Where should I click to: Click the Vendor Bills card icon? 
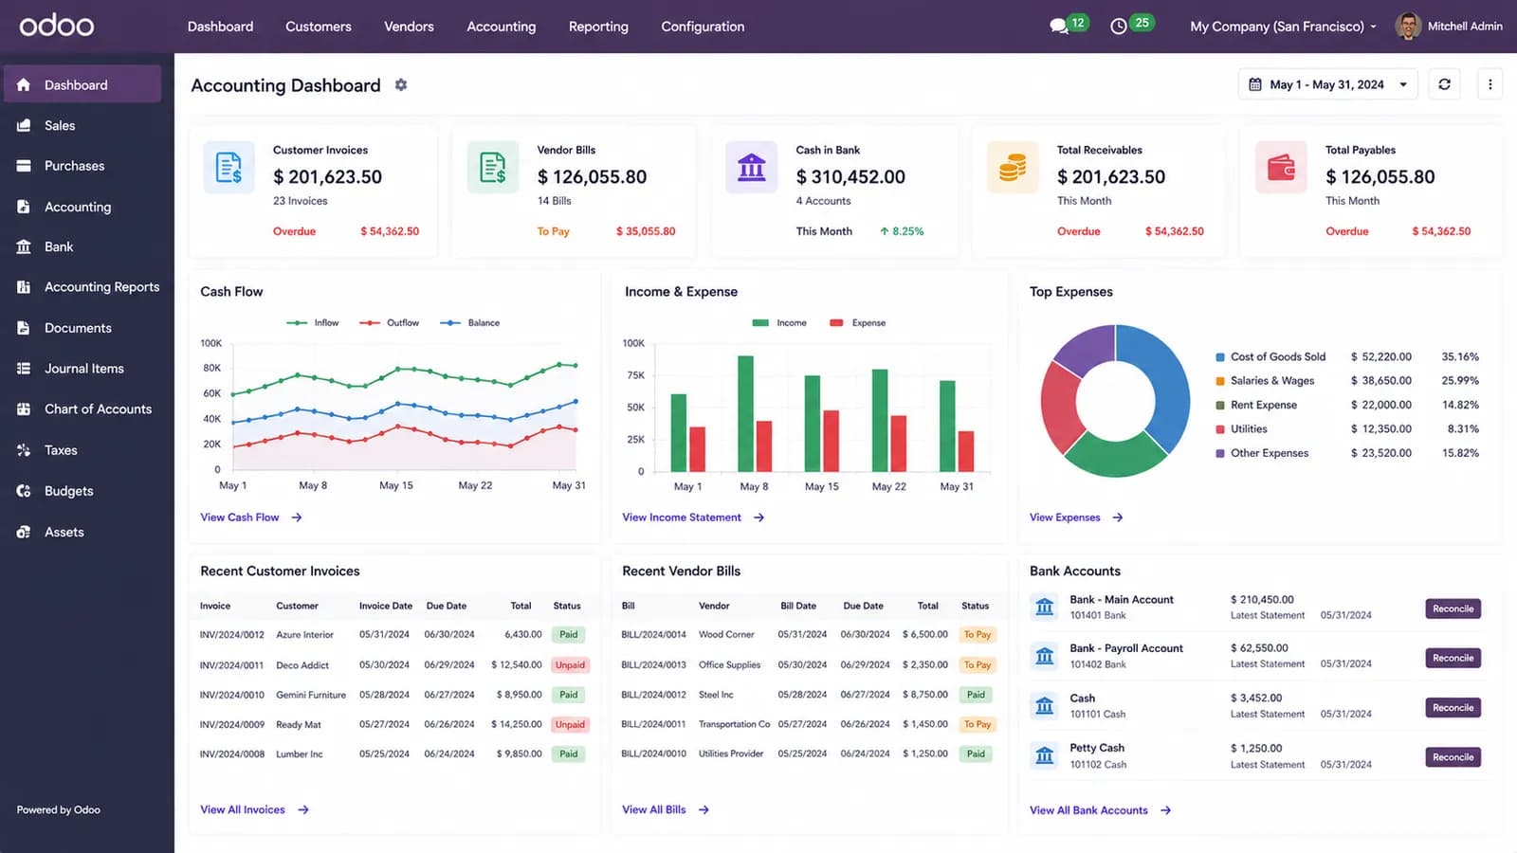[x=493, y=168]
